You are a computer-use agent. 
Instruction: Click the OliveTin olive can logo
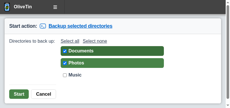tap(7, 7)
